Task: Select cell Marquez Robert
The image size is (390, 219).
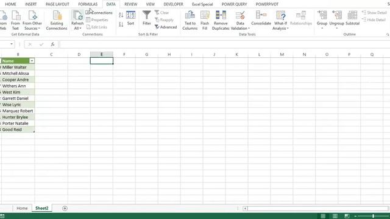Action: tap(17, 111)
